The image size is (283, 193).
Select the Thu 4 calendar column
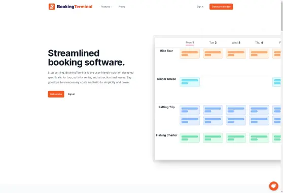click(259, 42)
